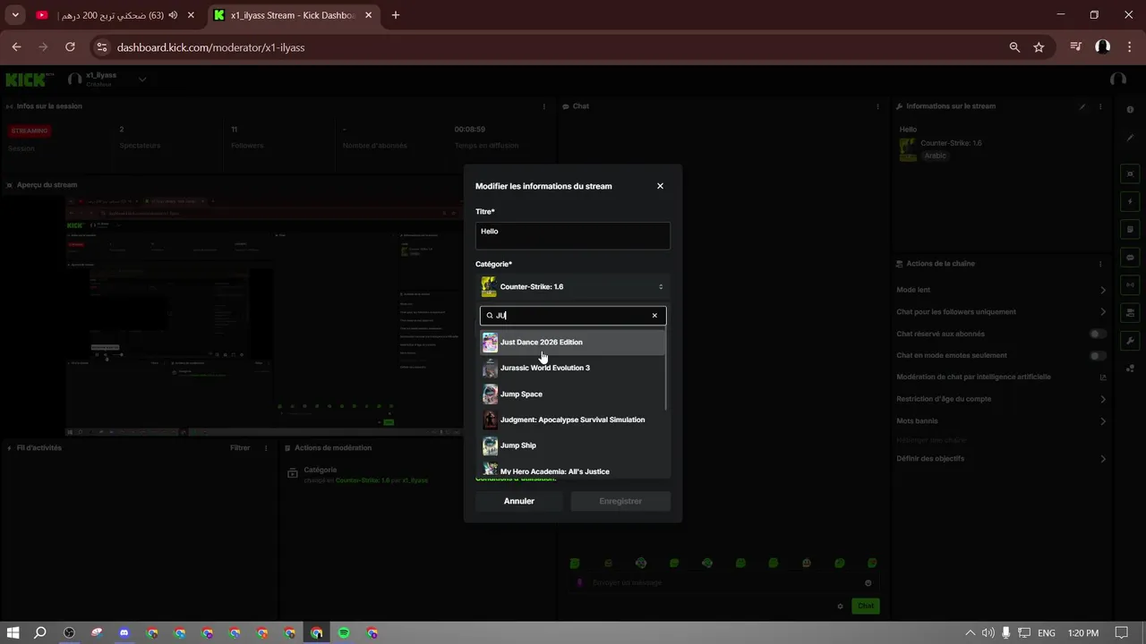Screen dimensions: 1146x644
Task: Open Modération de chat par intelligence artificielle
Action: click(1002, 377)
